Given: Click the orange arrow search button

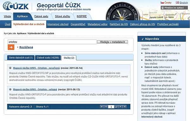Looking at the screenshot, I should (x=11, y=47).
